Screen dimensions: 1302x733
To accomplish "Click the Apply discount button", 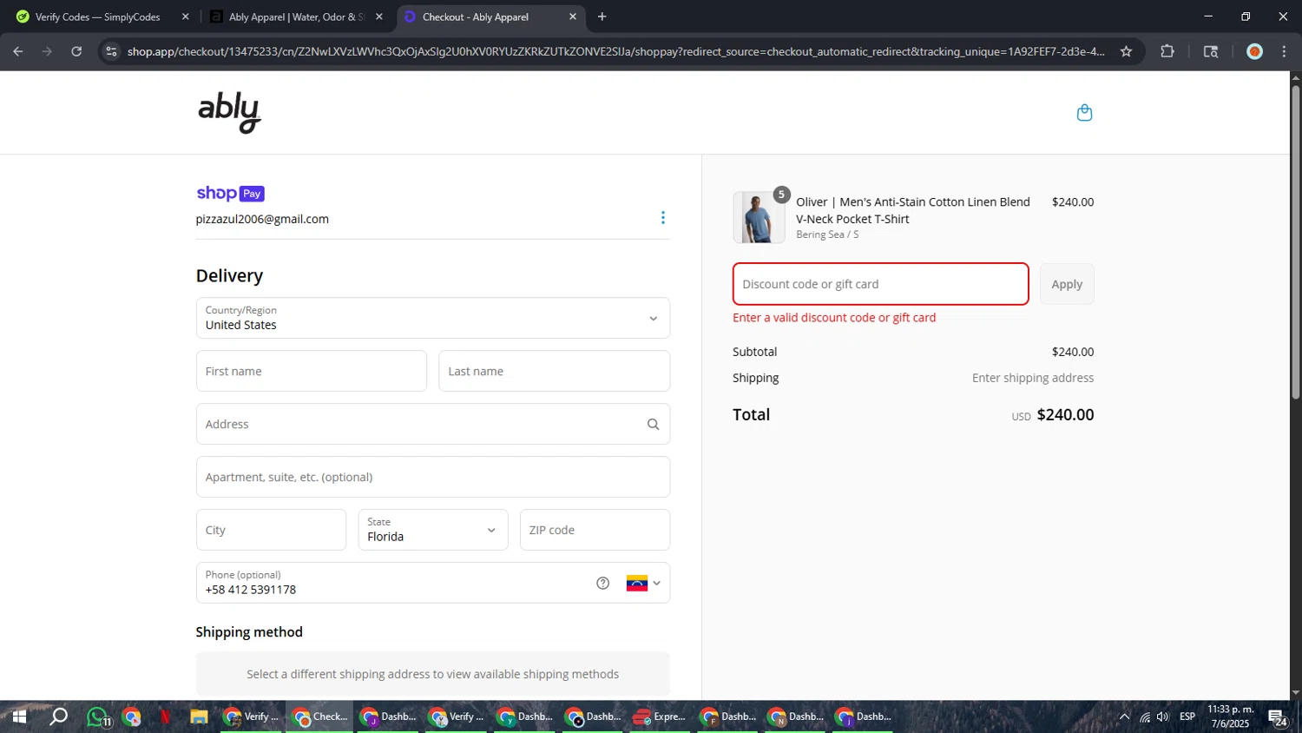I will tap(1067, 284).
